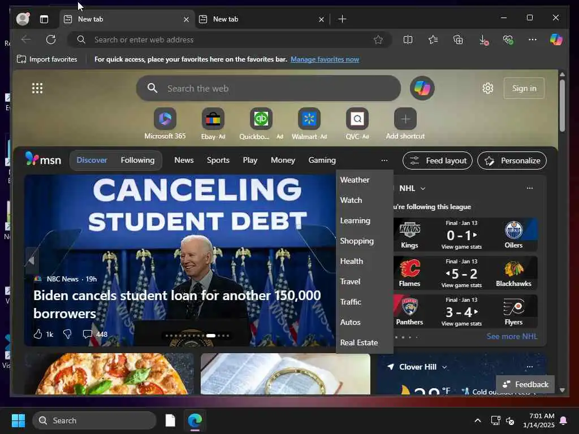
Task: Open msn logo home link
Action: click(43, 160)
